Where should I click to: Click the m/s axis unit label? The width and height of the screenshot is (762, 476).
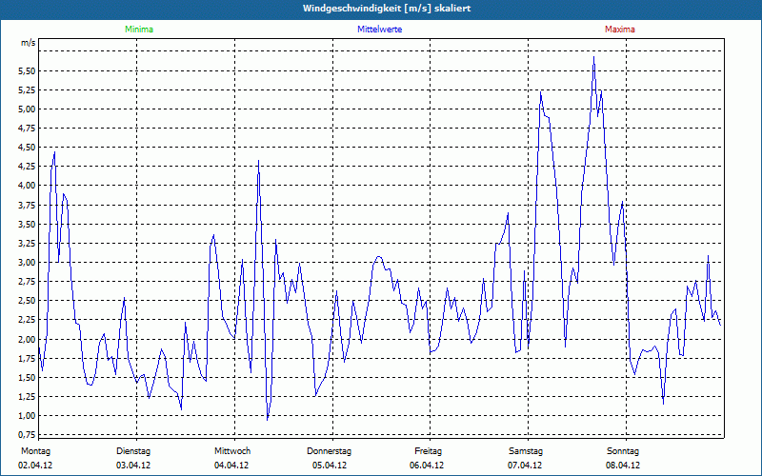coord(29,43)
